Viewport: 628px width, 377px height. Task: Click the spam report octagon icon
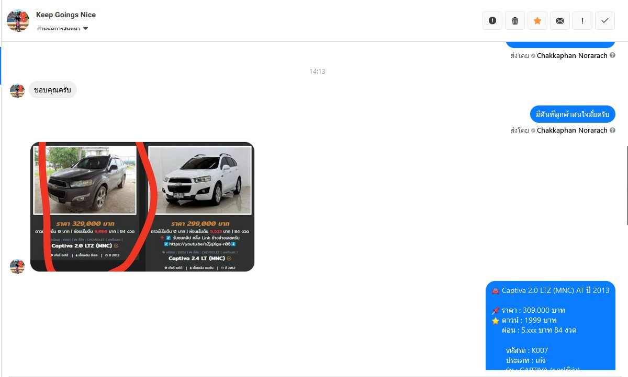492,20
